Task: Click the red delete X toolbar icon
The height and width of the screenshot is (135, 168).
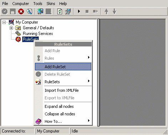Action: pos(21,11)
